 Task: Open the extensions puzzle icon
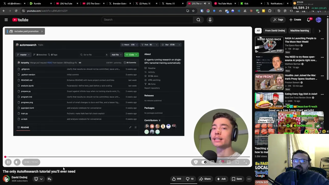(x=270, y=11)
